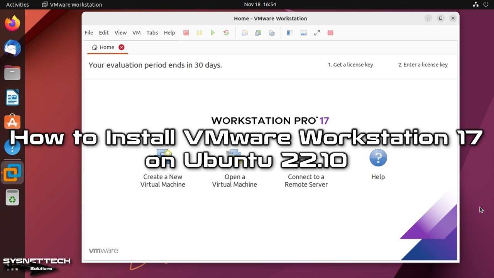494x278 pixels.
Task: Click the network status tray icon
Action: click(x=475, y=5)
